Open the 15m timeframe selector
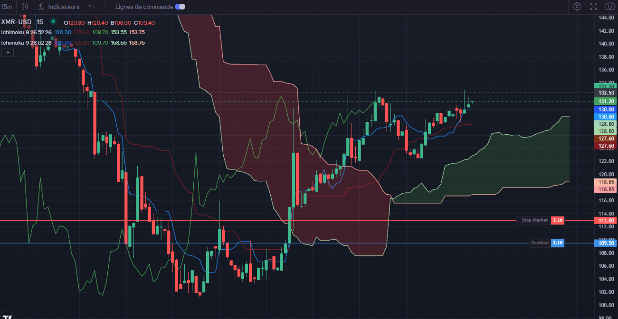 pyautogui.click(x=7, y=7)
